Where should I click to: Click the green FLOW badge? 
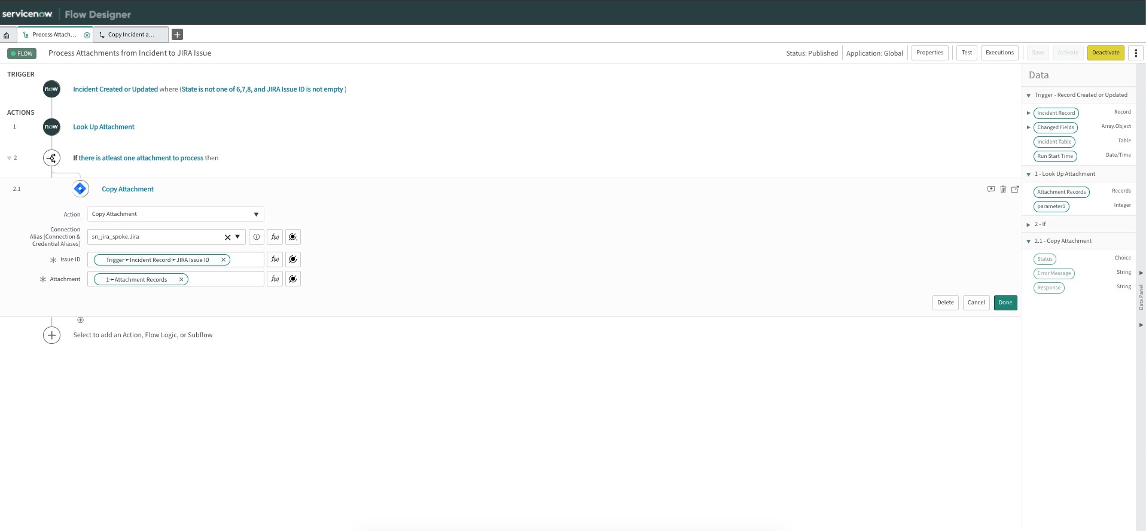click(22, 53)
